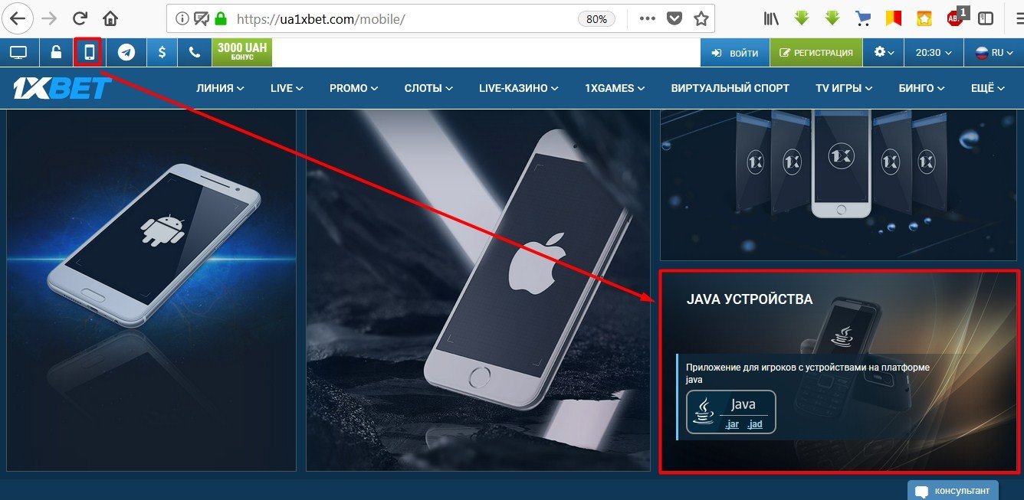Click the phone callback icon
The width and height of the screenshot is (1024, 500).
click(x=195, y=52)
